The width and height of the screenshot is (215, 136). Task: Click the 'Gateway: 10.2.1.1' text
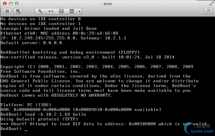coord(103,38)
